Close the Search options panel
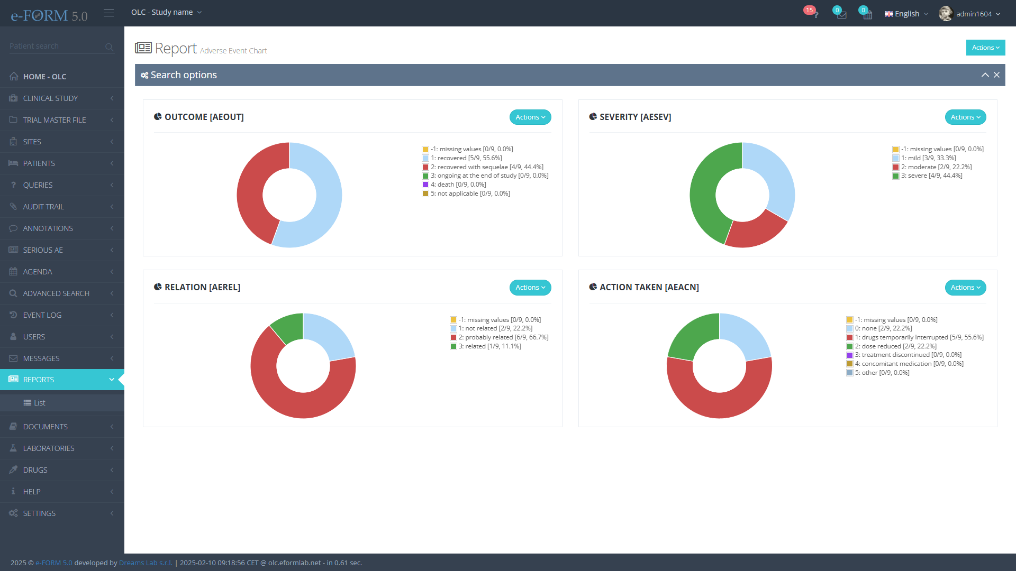Screen dimensions: 1016x571 tap(996, 75)
